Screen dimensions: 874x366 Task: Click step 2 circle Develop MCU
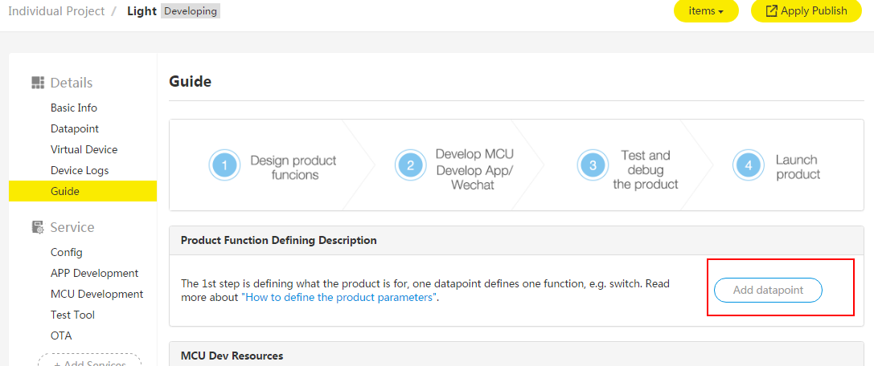point(410,165)
